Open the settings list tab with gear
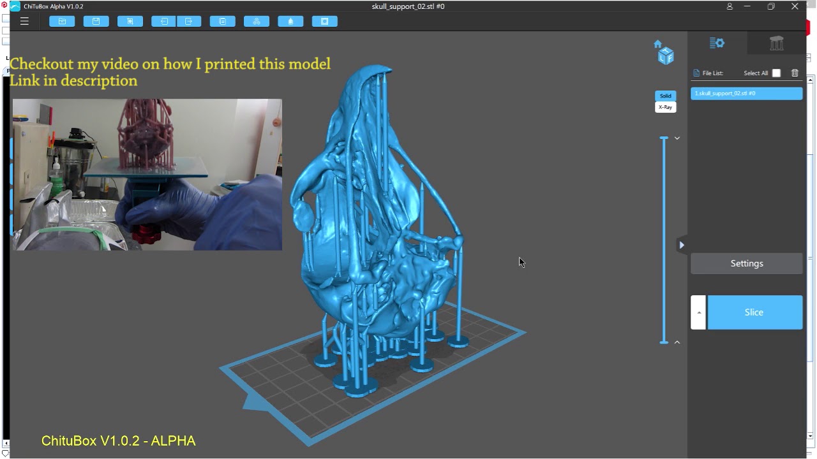The image size is (817, 459). click(x=717, y=43)
